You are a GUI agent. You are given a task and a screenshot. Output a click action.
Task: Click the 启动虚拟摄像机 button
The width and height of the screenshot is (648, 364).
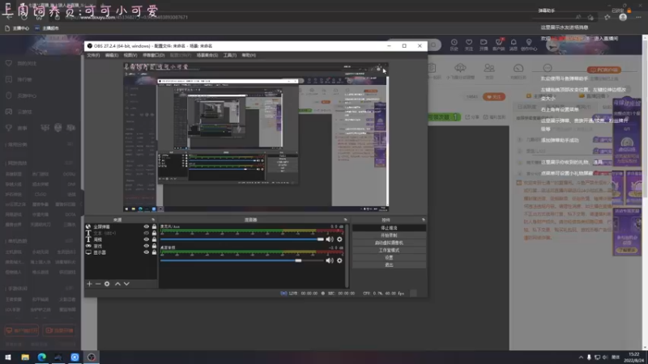pos(389,243)
